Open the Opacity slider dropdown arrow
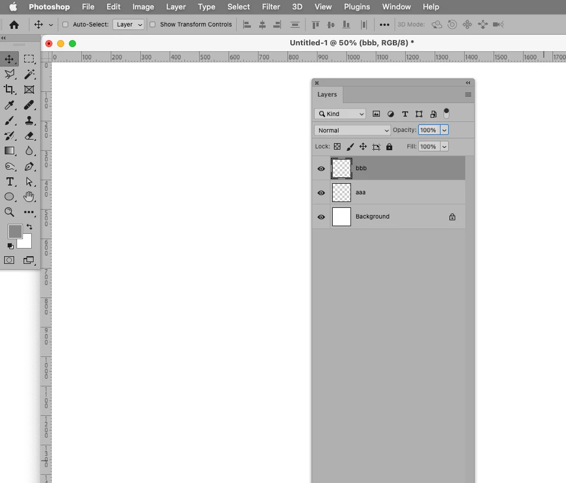 (x=444, y=130)
